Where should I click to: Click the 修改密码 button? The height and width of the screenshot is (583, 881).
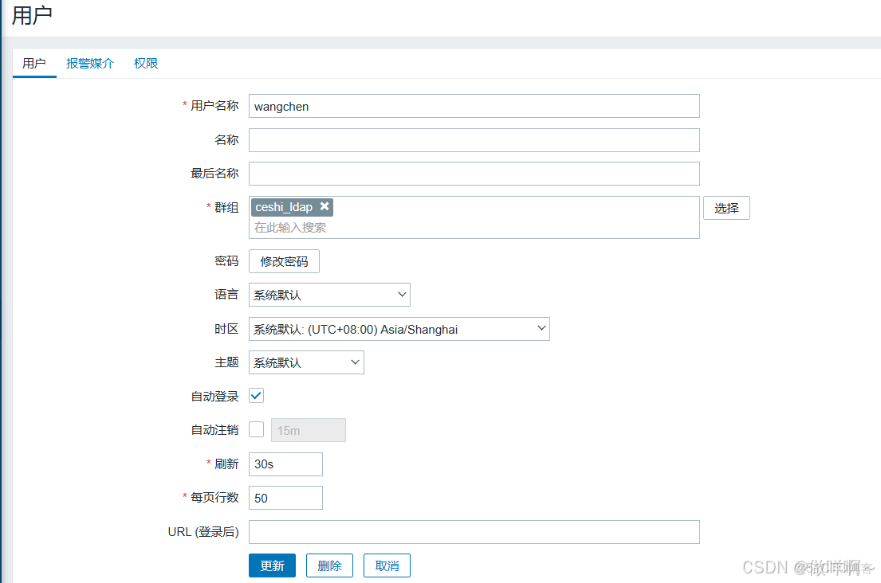(x=285, y=260)
